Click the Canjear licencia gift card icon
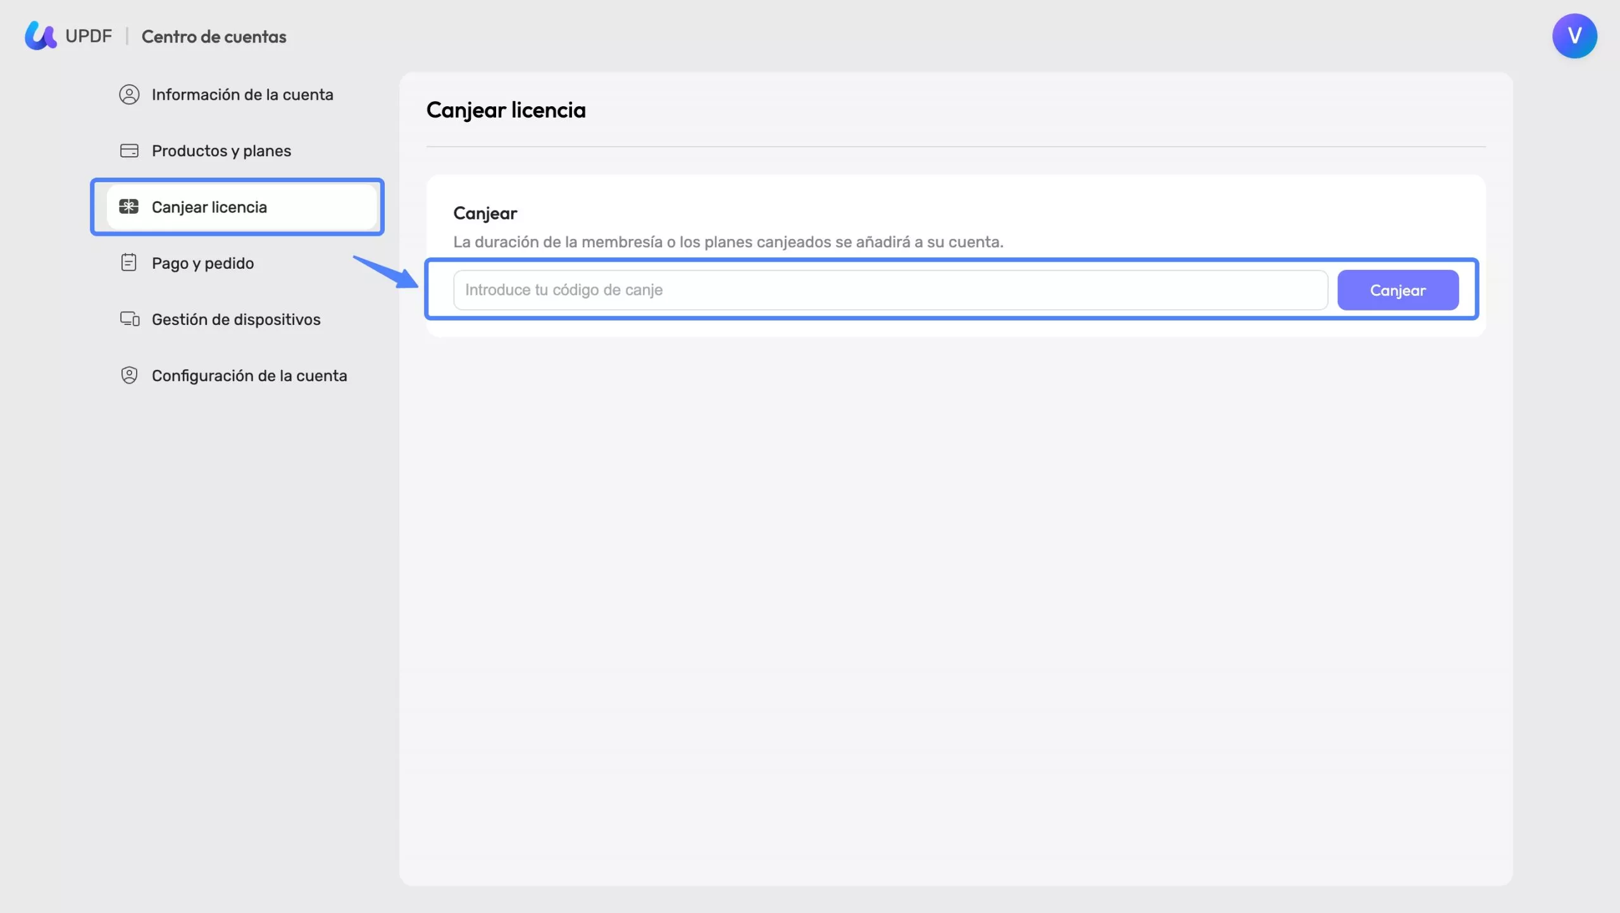Viewport: 1620px width, 913px height. (129, 207)
